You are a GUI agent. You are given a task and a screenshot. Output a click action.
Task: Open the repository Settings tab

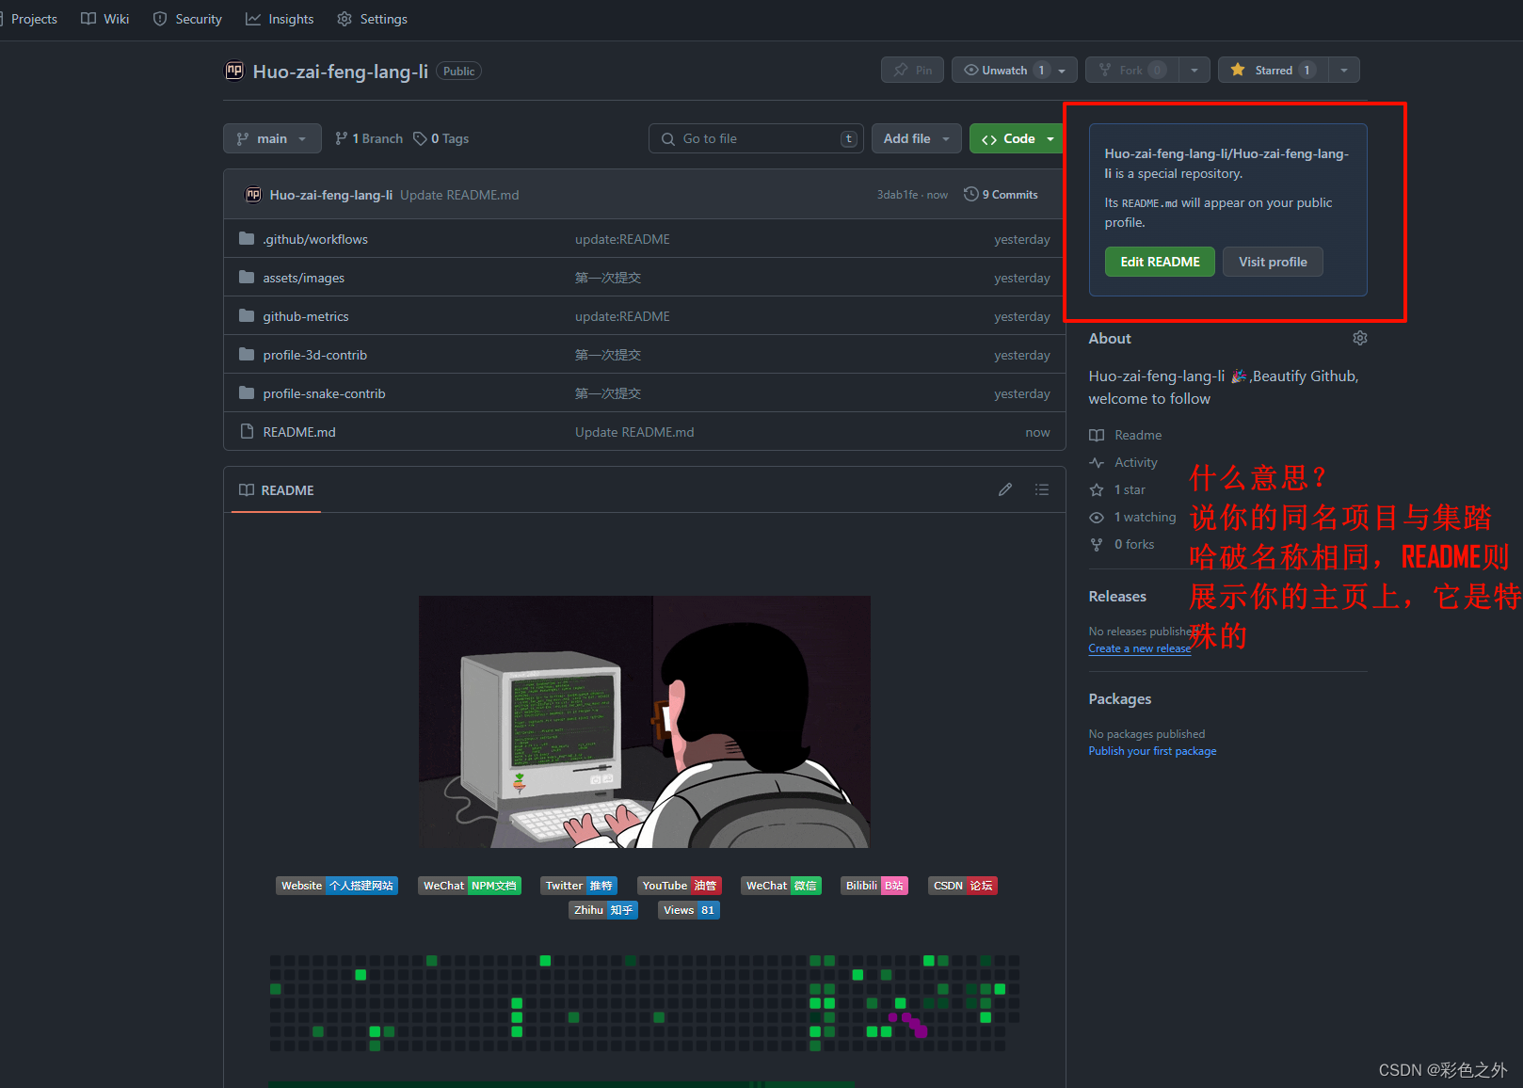coord(372,19)
